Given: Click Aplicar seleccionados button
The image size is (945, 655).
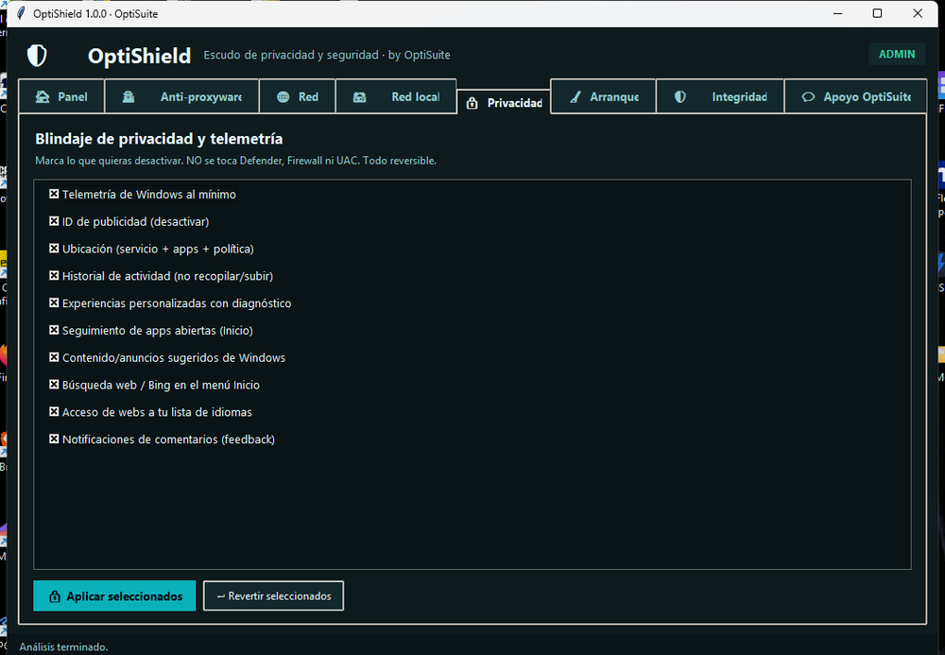Looking at the screenshot, I should [114, 596].
